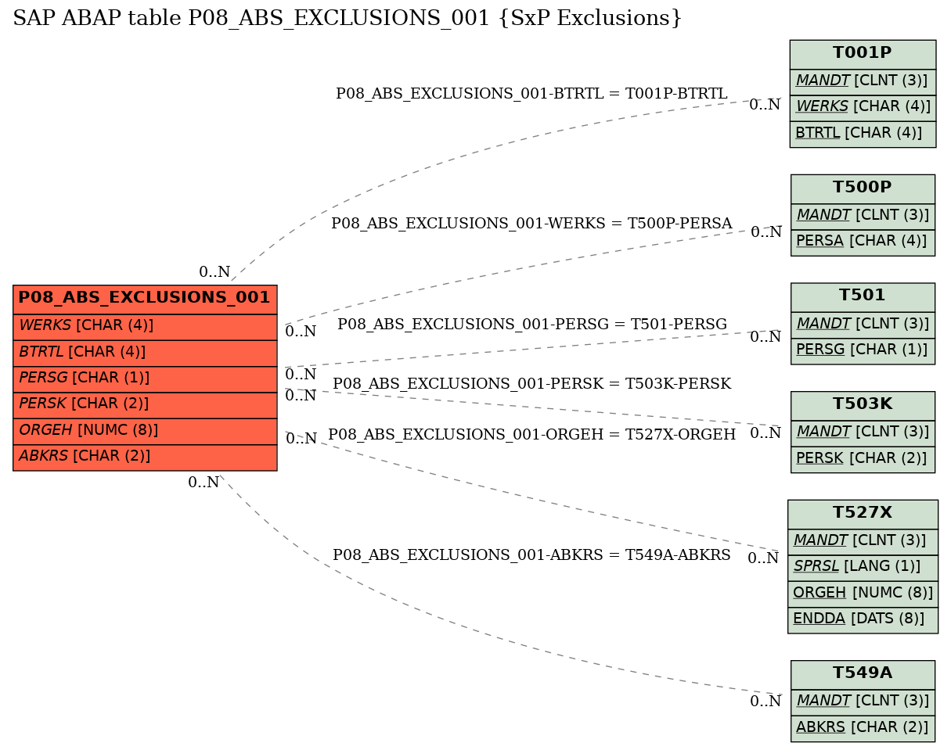Click ENDDA [DATS (8)] field in T527X
The height and width of the screenshot is (750, 951).
tap(863, 620)
